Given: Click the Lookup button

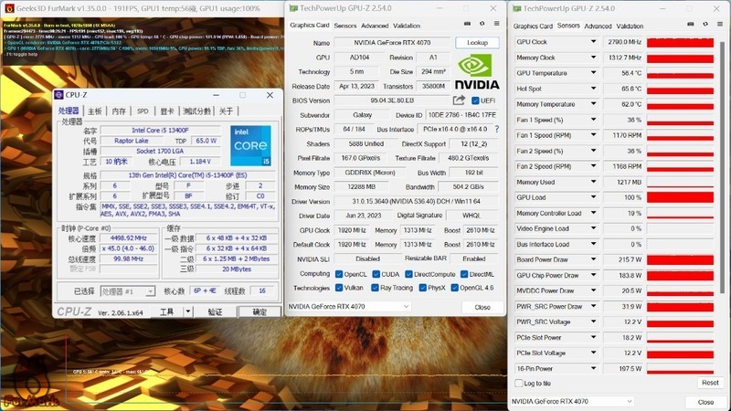Looking at the screenshot, I should pyautogui.click(x=477, y=43).
